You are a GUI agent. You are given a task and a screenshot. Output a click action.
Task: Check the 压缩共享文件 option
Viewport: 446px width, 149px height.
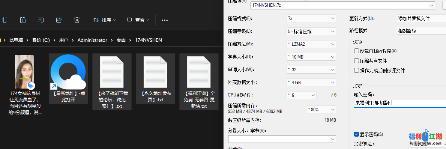click(x=356, y=61)
